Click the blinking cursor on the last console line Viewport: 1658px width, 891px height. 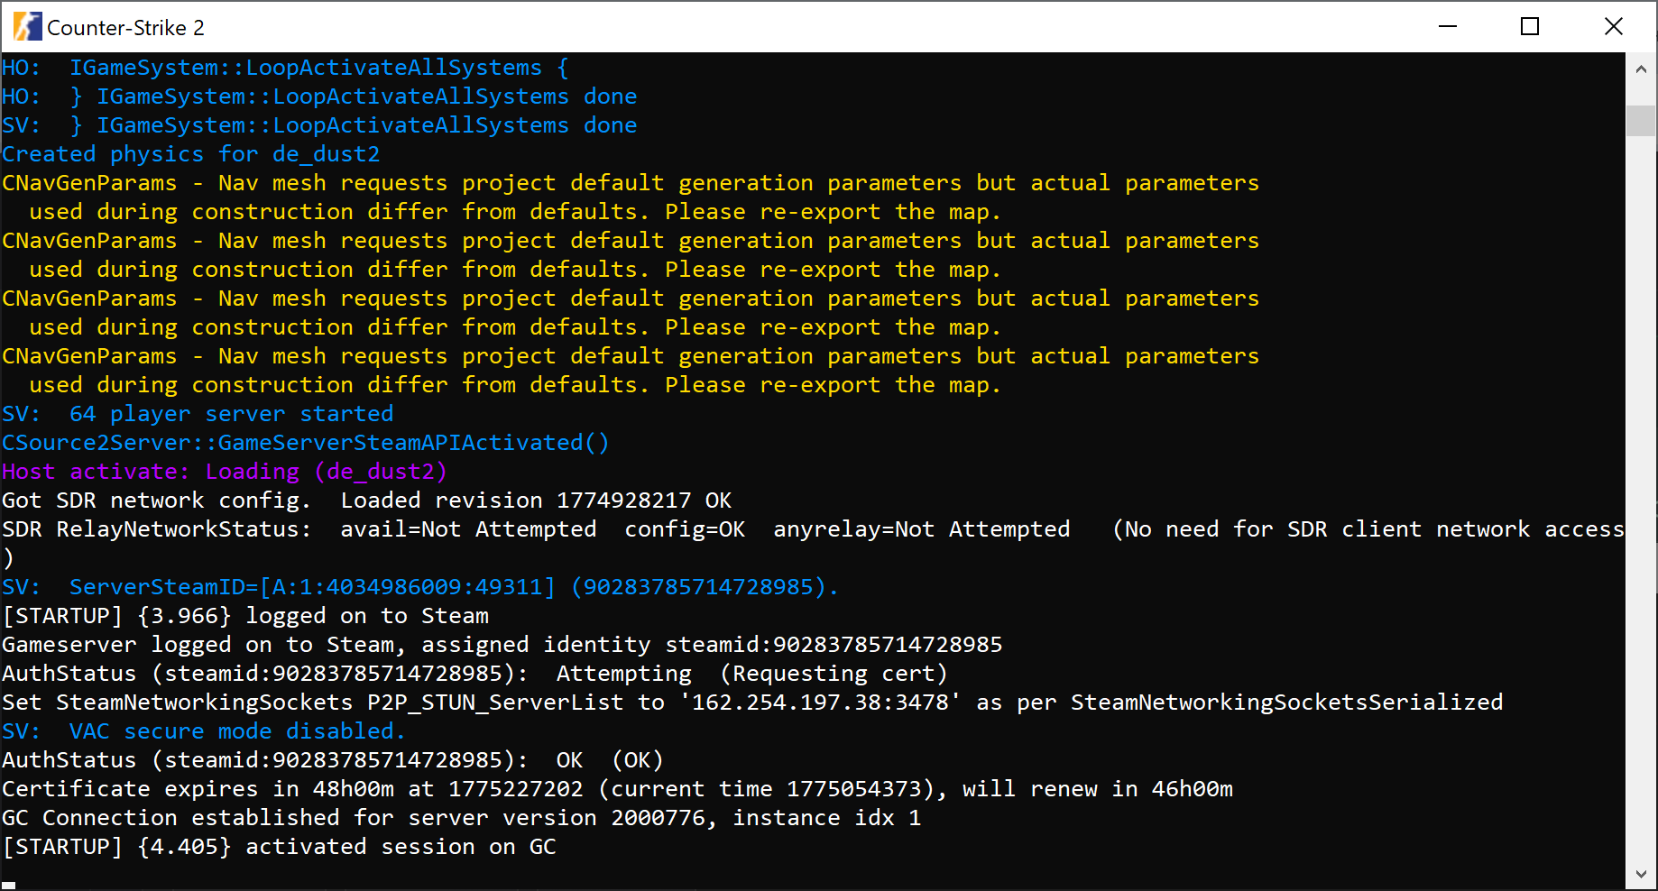click(x=9, y=885)
